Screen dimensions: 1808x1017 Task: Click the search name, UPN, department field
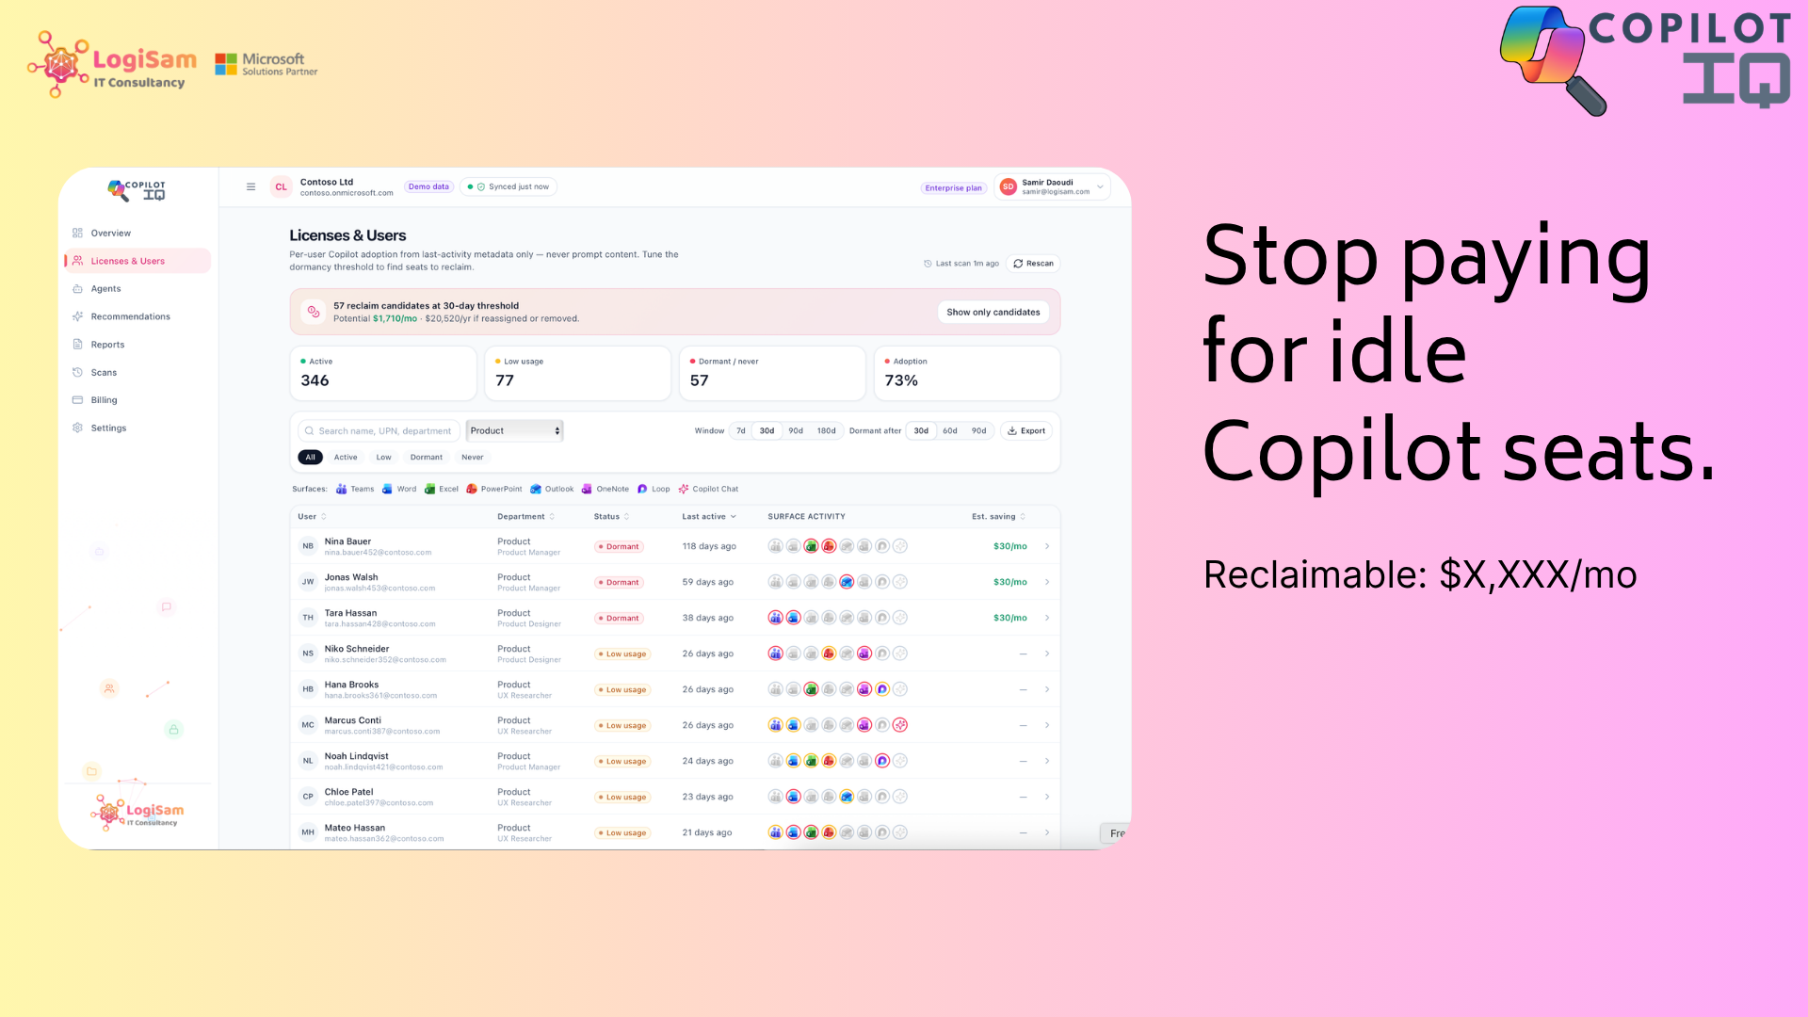point(379,430)
